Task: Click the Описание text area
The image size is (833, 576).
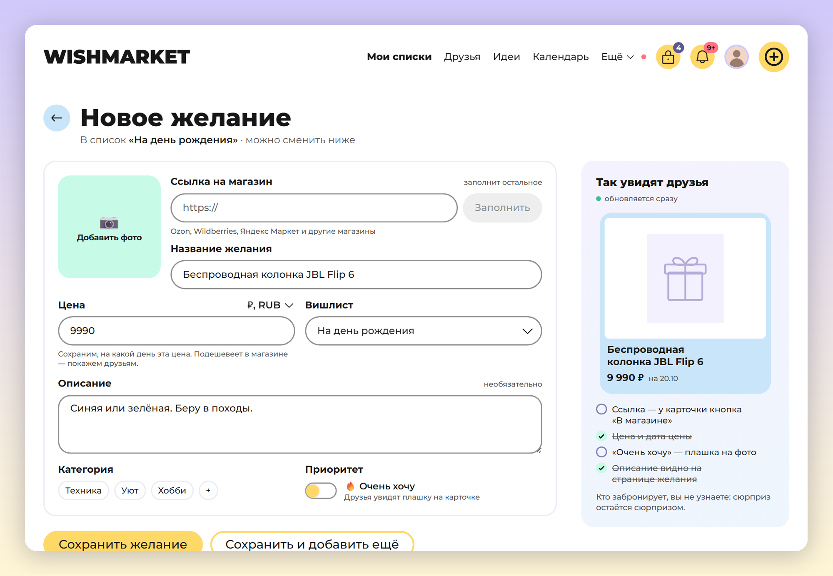Action: pyautogui.click(x=300, y=424)
